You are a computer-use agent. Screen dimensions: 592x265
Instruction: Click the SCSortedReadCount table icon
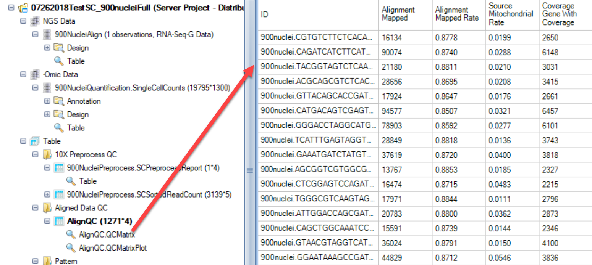coord(59,194)
